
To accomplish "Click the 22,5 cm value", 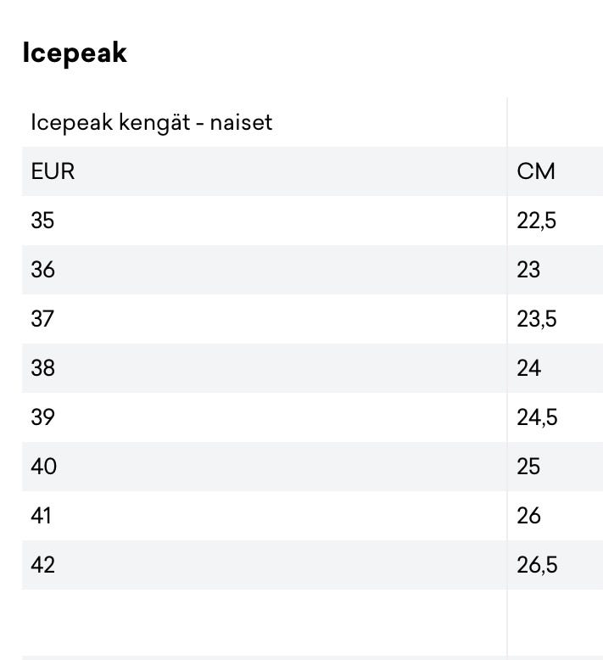I will tap(537, 221).
